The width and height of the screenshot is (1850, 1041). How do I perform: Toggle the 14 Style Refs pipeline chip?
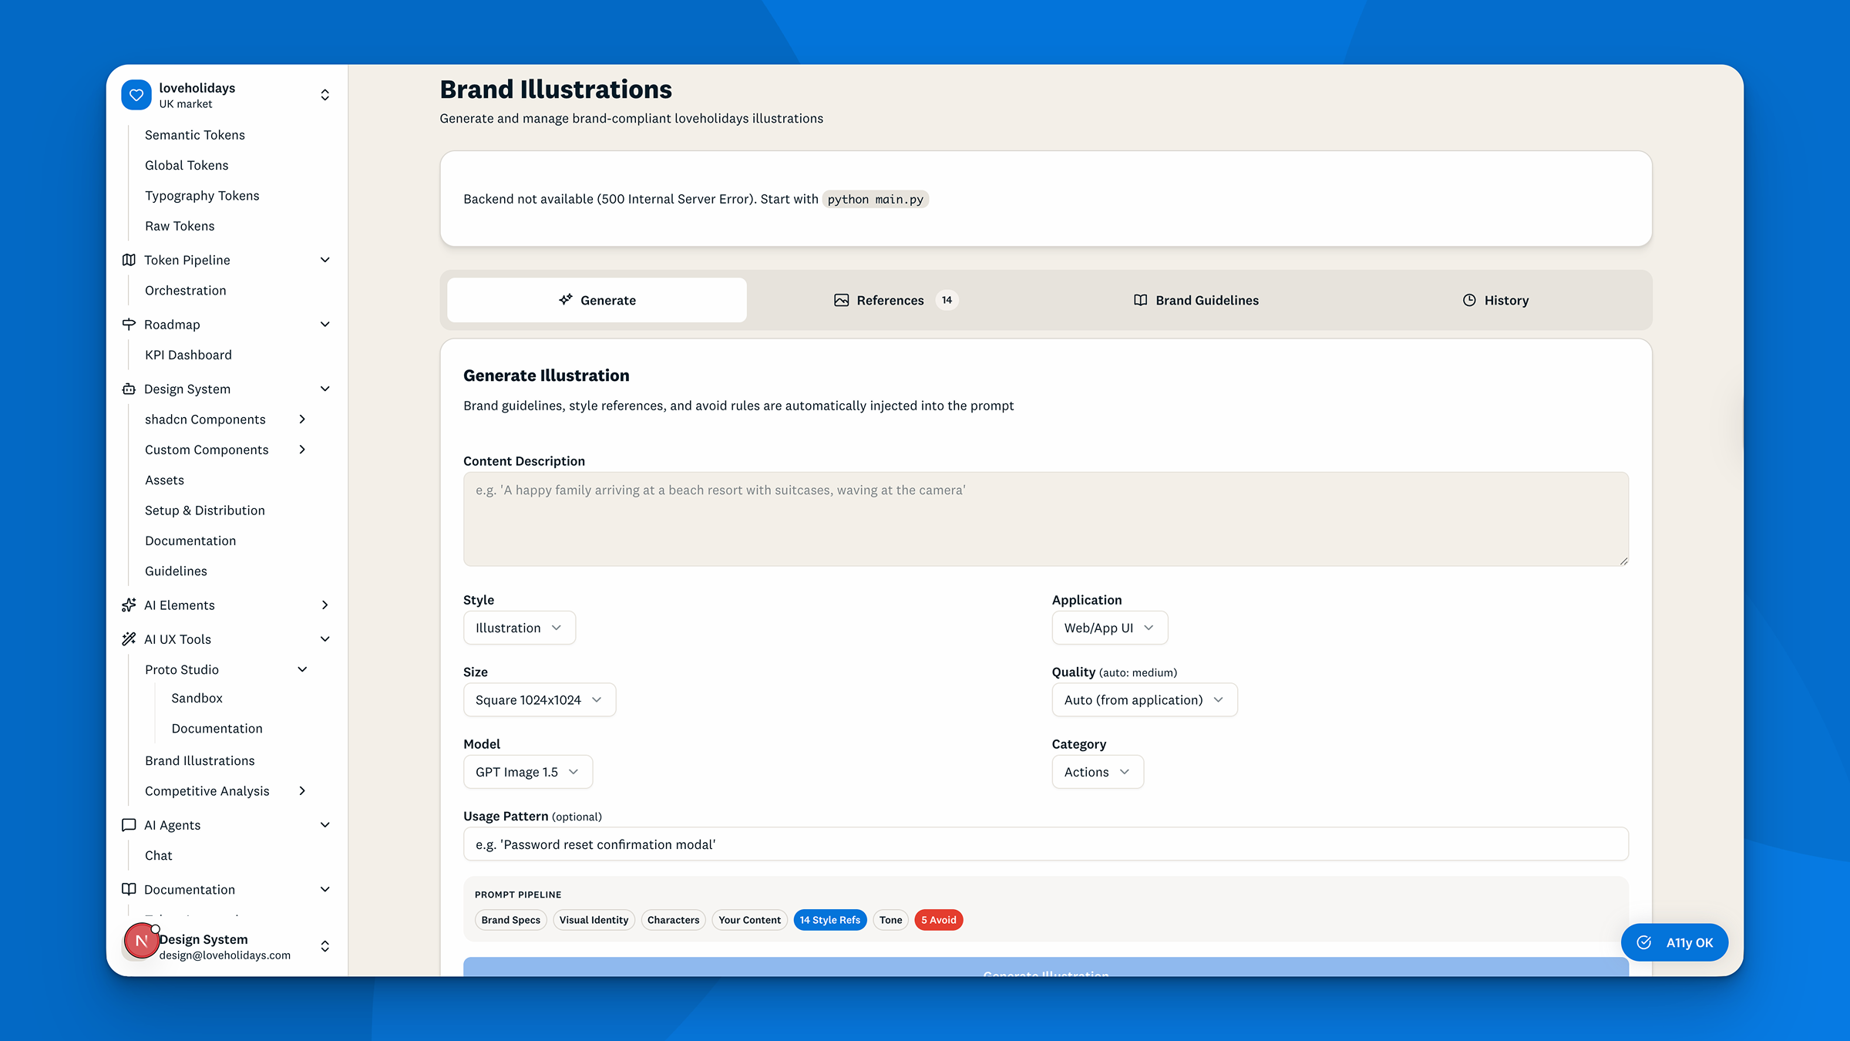(x=829, y=920)
